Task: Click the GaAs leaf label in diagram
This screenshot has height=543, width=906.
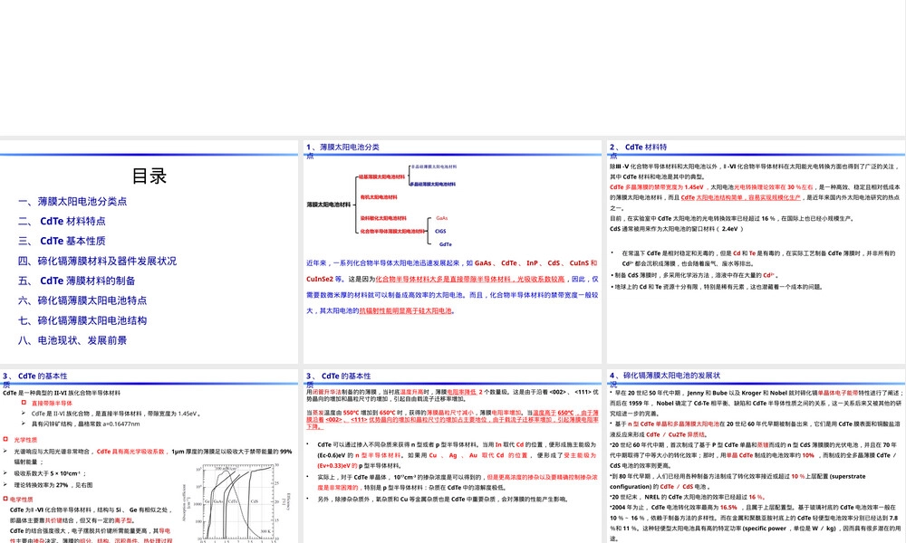Action: [x=442, y=218]
